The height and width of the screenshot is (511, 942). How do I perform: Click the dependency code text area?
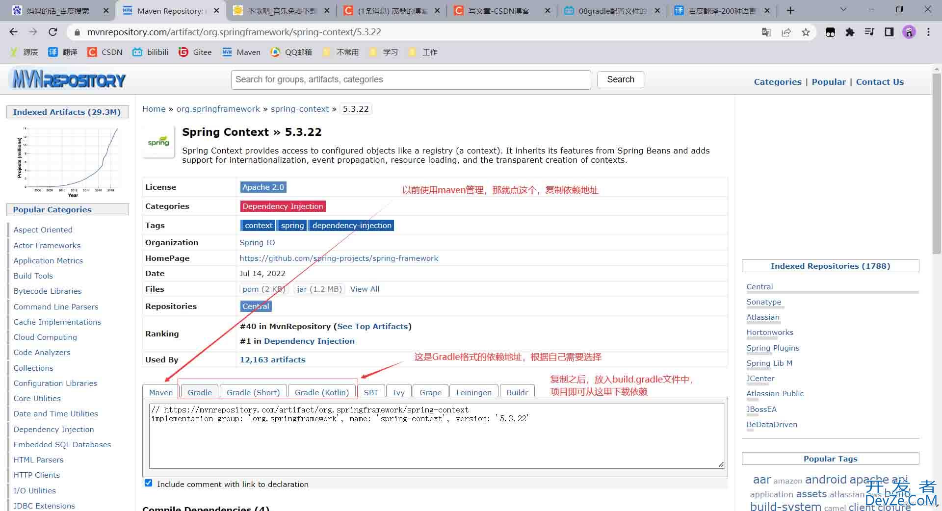(437, 435)
